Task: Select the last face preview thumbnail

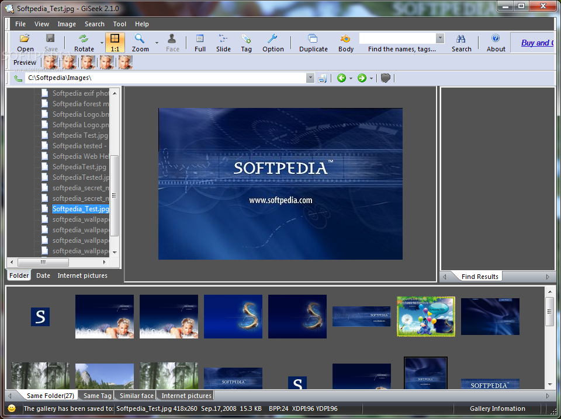Action: (125, 62)
